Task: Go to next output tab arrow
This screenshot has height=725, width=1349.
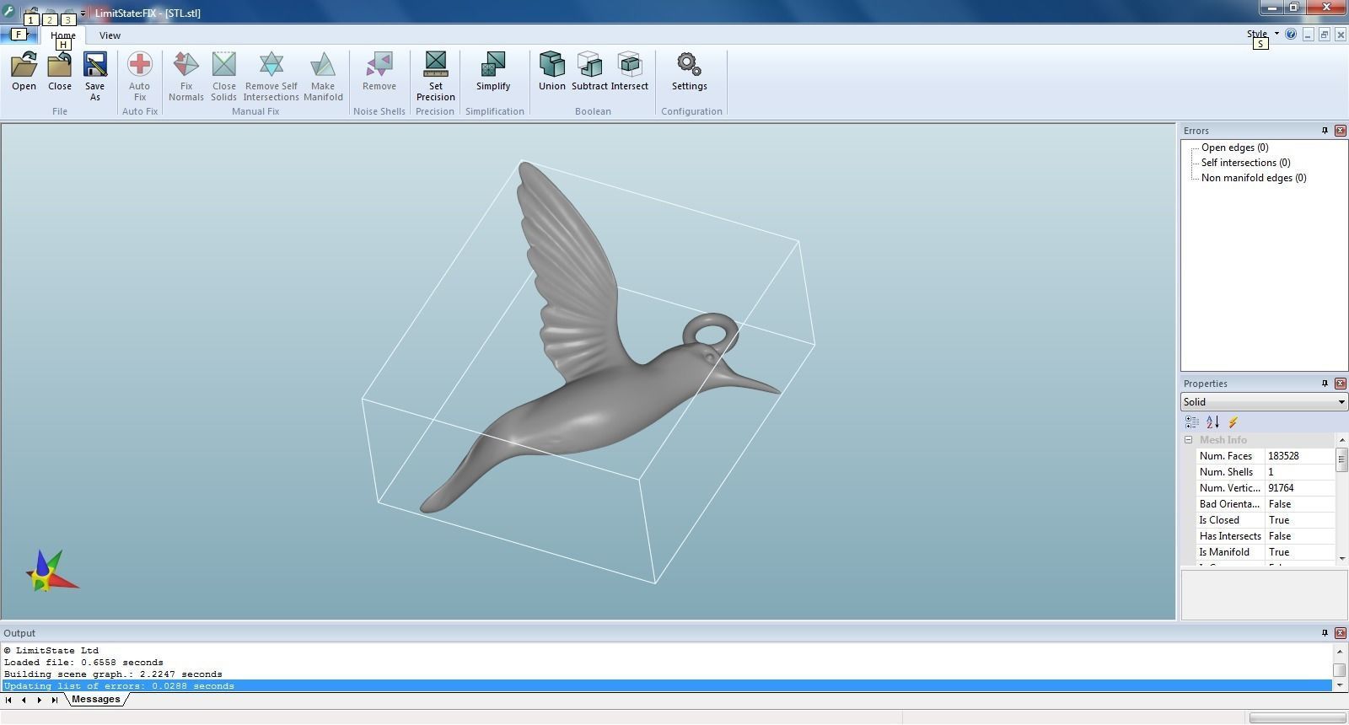Action: pyautogui.click(x=39, y=700)
